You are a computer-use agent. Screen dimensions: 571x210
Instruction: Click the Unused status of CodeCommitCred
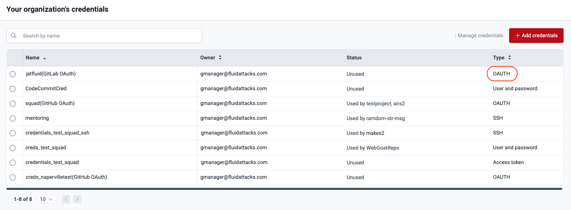[x=355, y=89]
